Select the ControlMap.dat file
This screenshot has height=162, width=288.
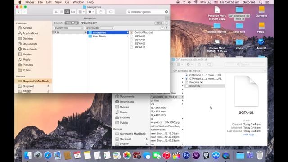pos(143,32)
